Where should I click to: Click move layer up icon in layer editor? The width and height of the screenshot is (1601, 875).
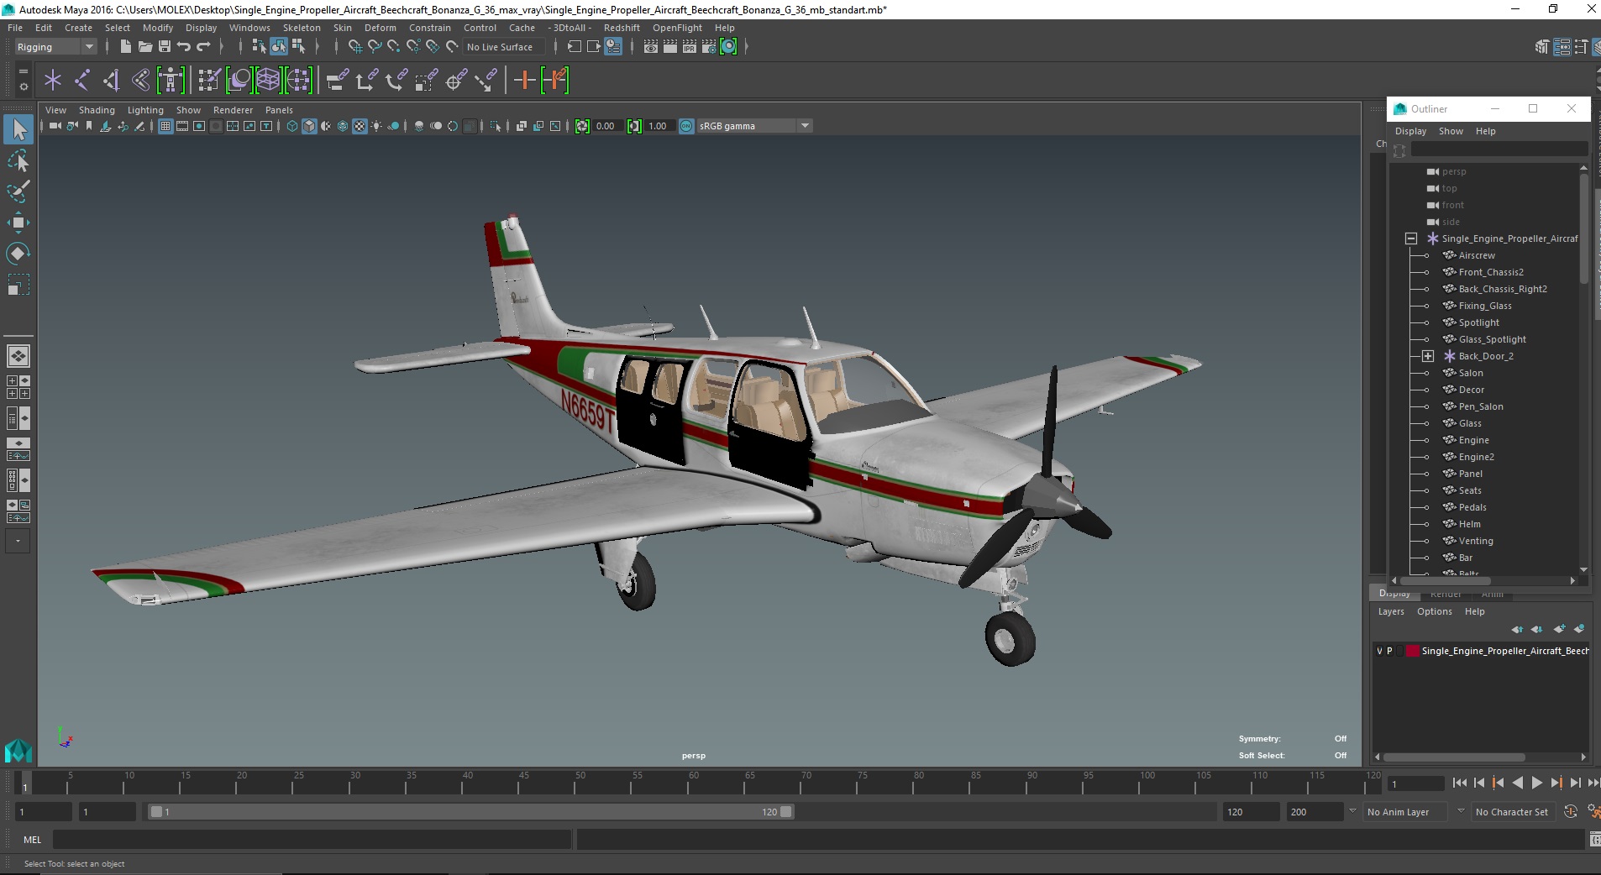(1517, 629)
